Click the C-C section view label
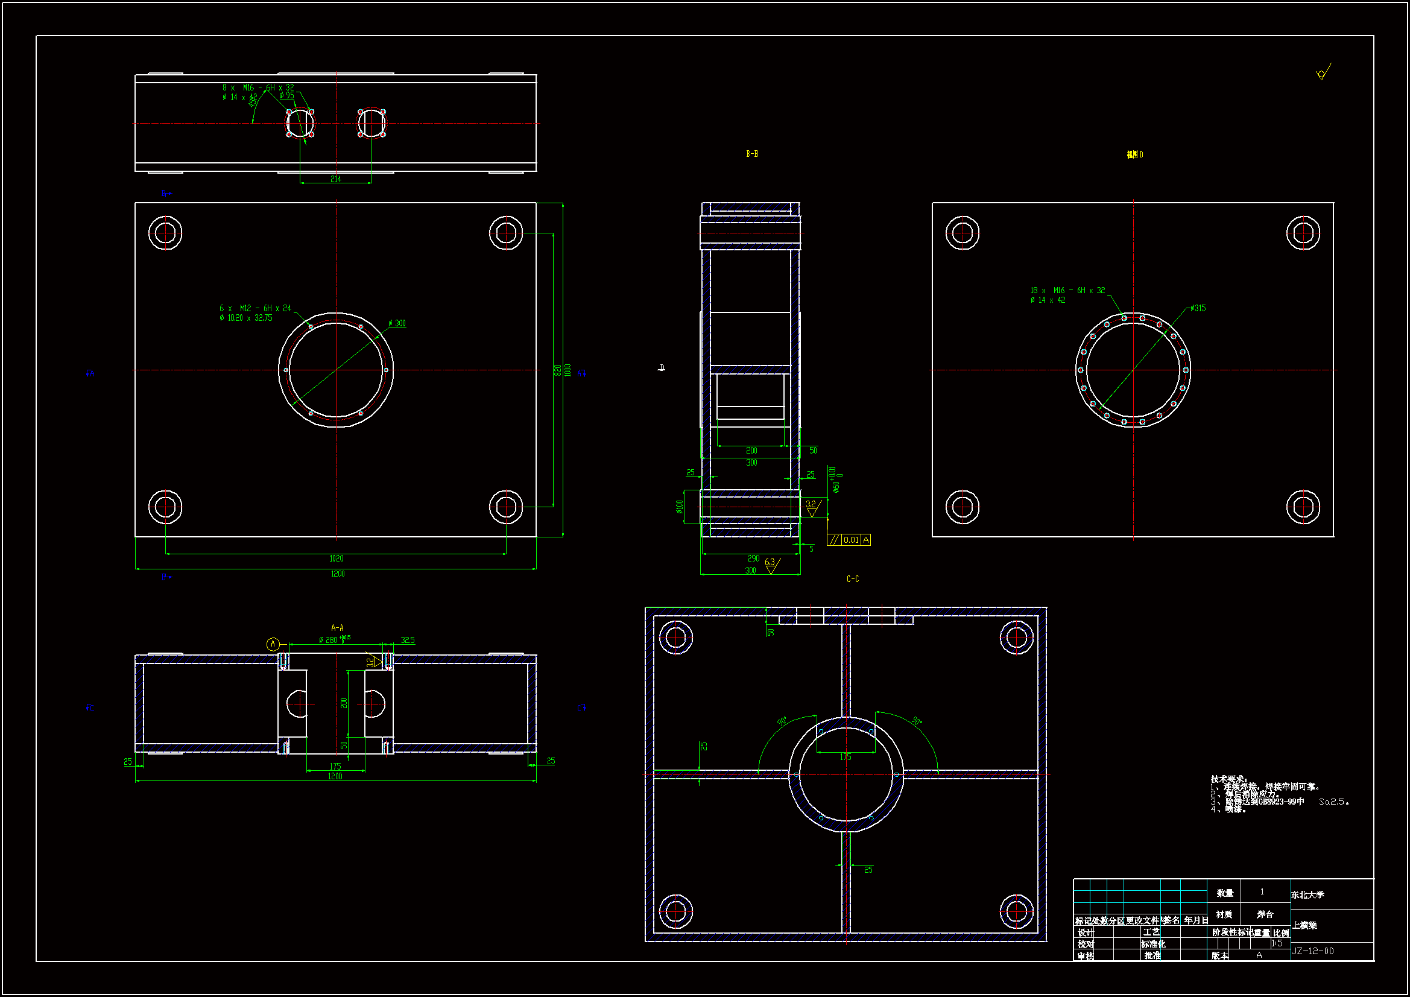The height and width of the screenshot is (997, 1410). pos(852,578)
